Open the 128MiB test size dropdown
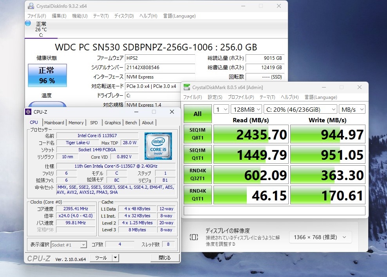This screenshot has width=387, height=277. click(246, 109)
